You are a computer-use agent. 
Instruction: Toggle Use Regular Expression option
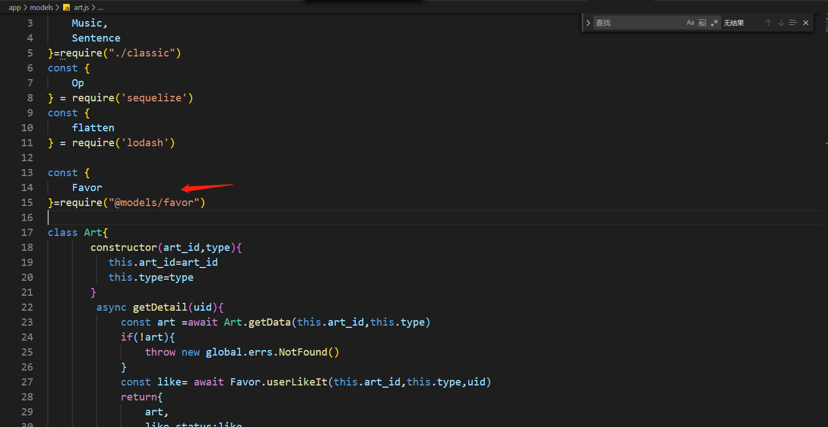point(715,23)
